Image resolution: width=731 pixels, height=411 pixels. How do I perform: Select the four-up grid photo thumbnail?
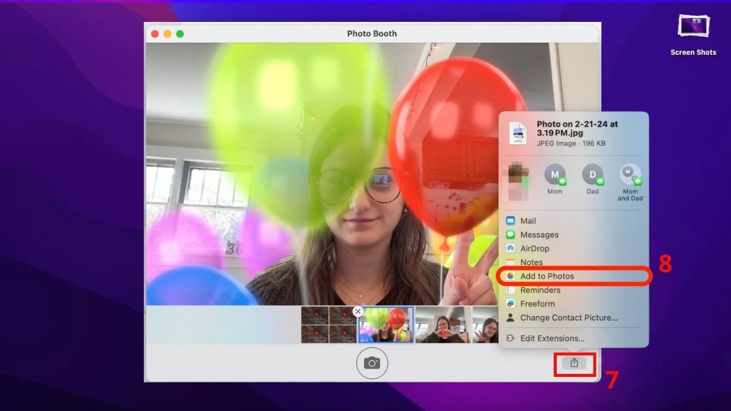(329, 325)
